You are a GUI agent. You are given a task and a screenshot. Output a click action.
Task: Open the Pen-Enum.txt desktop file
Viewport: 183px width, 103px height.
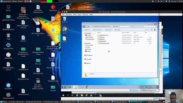tap(38, 71)
